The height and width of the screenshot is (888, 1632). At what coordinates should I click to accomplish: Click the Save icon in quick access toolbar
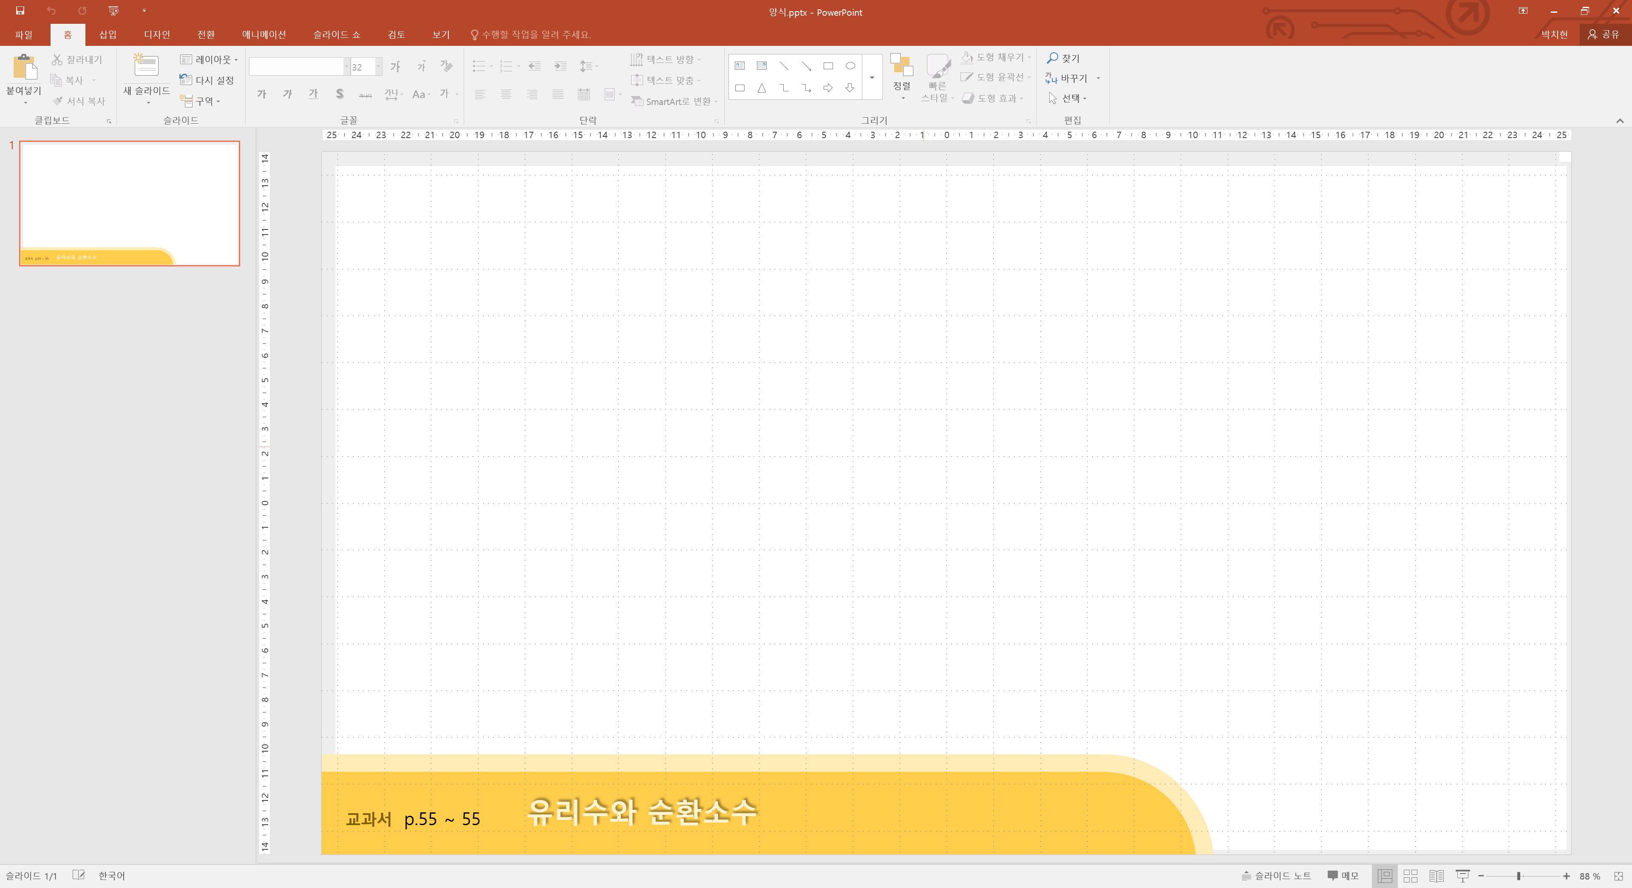pyautogui.click(x=20, y=11)
